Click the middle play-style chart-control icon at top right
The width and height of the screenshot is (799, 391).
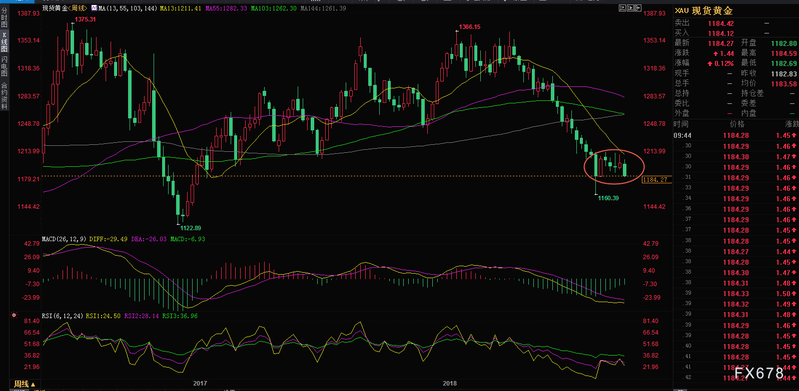(x=630, y=8)
